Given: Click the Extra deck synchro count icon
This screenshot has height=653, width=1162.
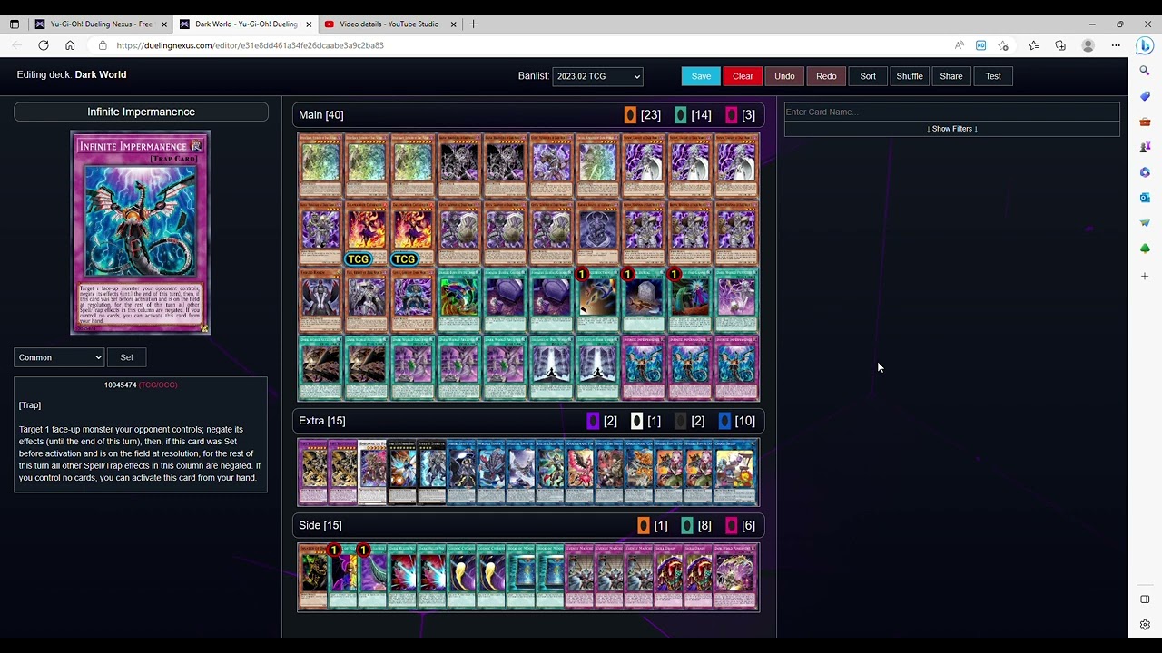Looking at the screenshot, I should pos(636,421).
